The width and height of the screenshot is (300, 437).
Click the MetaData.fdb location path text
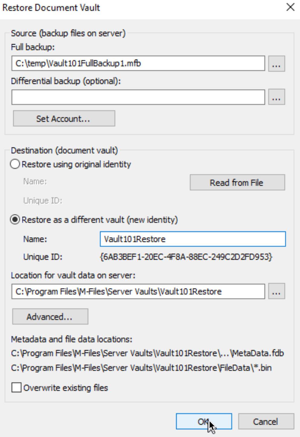click(x=147, y=353)
